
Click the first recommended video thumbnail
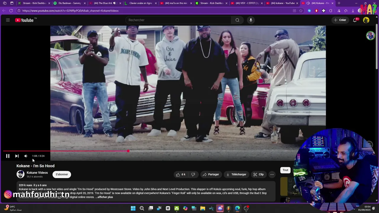(287, 186)
